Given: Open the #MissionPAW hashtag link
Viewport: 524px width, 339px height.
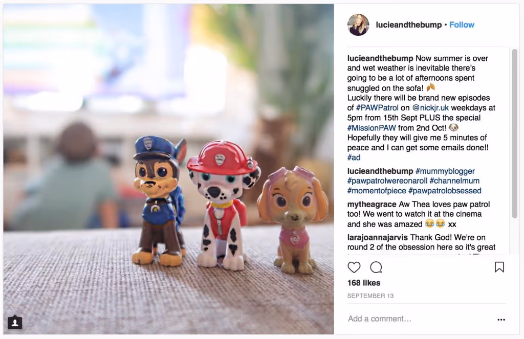Looking at the screenshot, I should tap(372, 128).
